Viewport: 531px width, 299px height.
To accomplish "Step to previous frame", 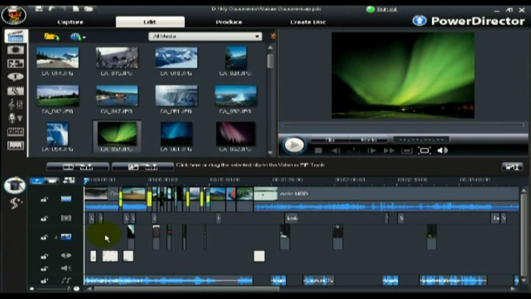I will [x=336, y=150].
